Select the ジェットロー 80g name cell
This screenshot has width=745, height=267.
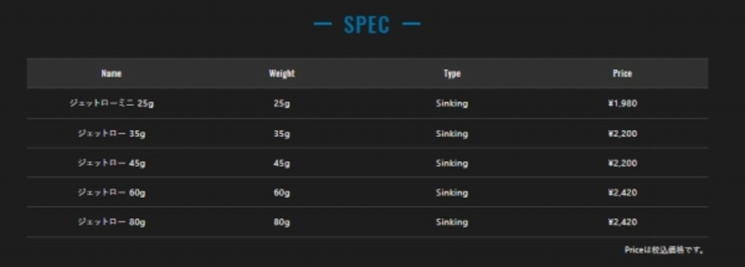(x=111, y=222)
